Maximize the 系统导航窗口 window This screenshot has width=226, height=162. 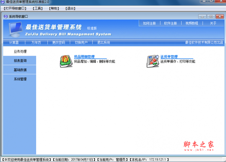tap(211, 17)
